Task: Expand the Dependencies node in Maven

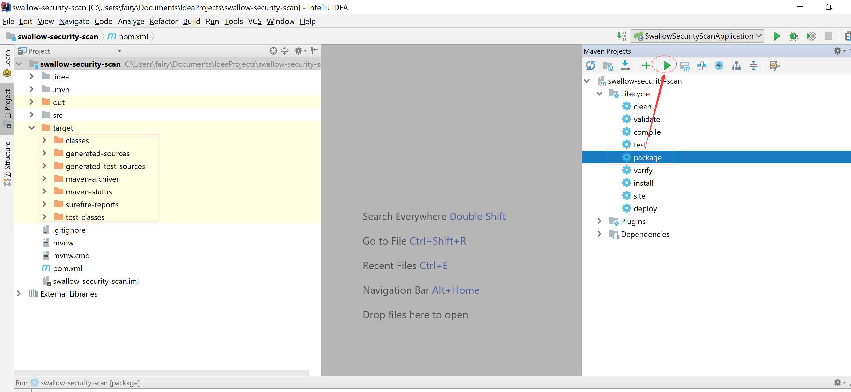Action: [599, 234]
